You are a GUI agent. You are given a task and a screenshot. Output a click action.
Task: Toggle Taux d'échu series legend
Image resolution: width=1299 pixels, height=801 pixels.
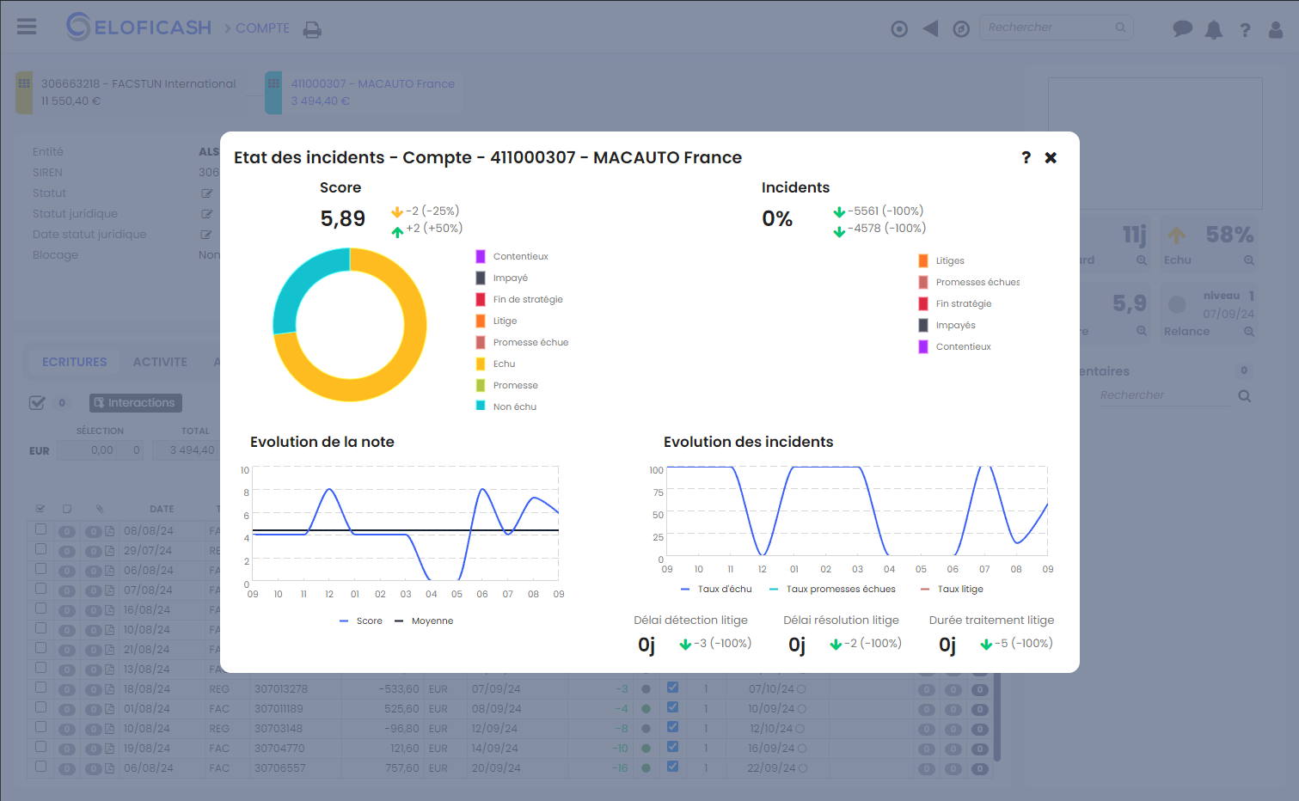click(x=716, y=589)
